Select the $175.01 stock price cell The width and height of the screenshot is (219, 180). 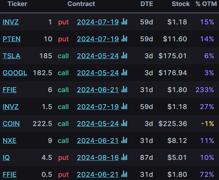(x=173, y=56)
